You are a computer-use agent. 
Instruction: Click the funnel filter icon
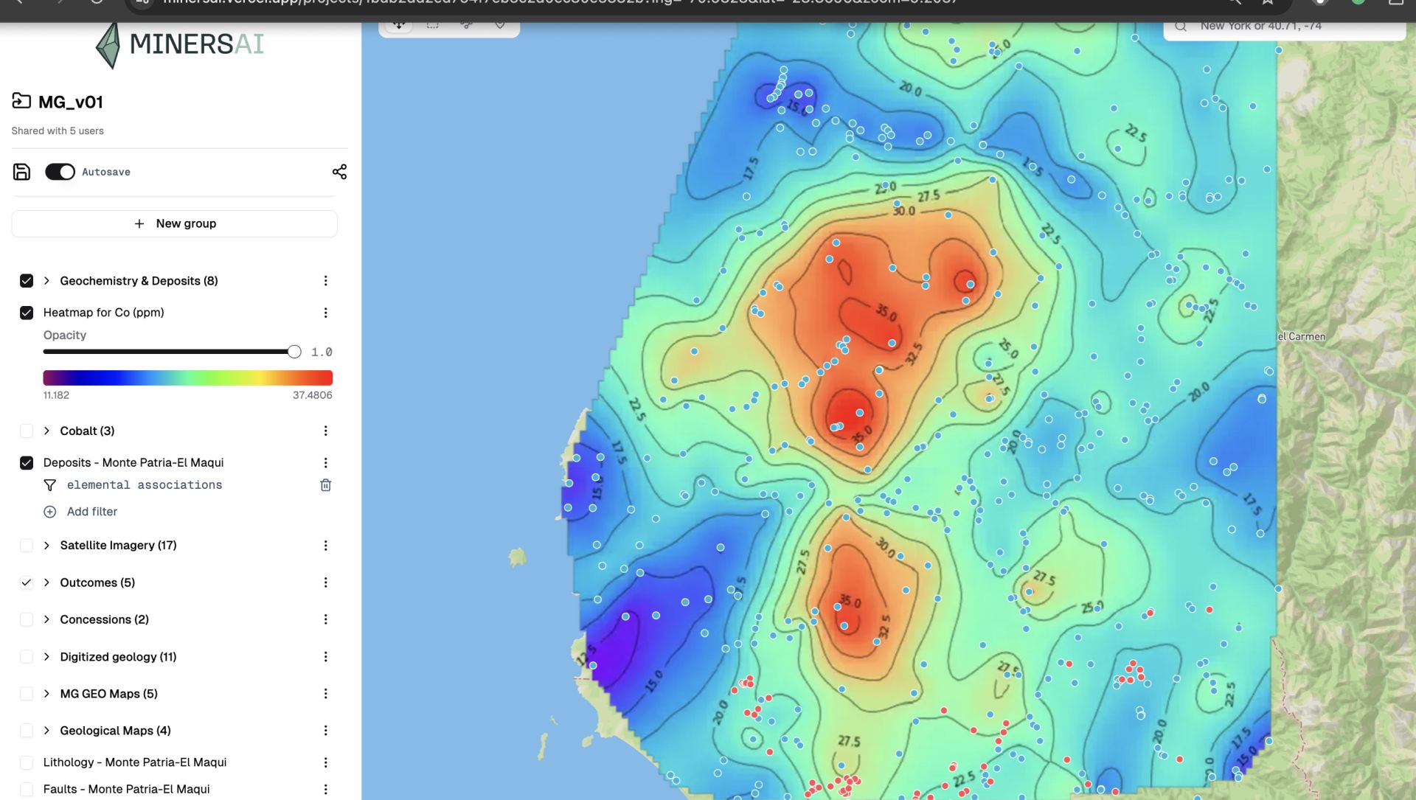pos(49,485)
